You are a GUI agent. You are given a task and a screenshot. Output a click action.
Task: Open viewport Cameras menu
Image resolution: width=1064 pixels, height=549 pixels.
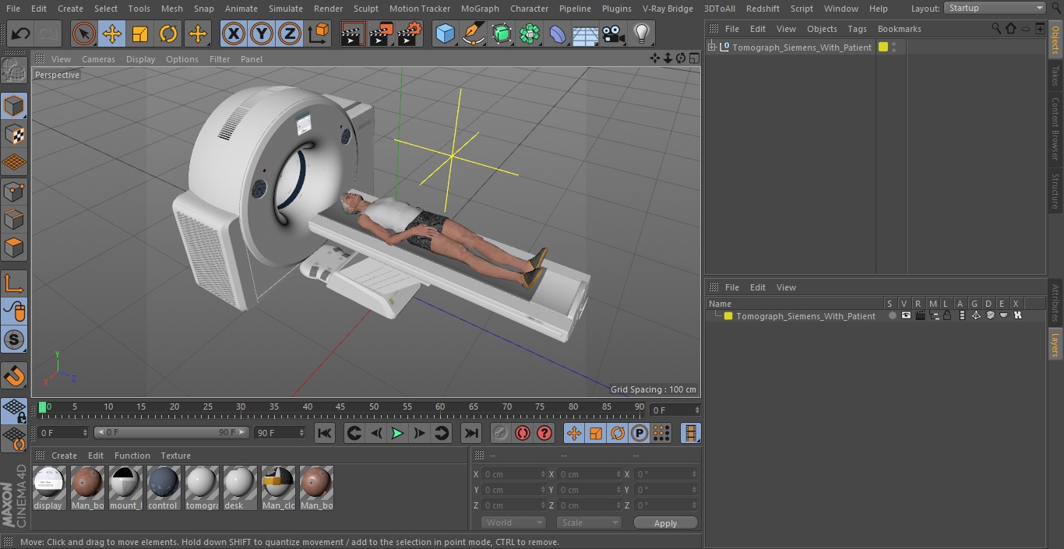pyautogui.click(x=98, y=59)
